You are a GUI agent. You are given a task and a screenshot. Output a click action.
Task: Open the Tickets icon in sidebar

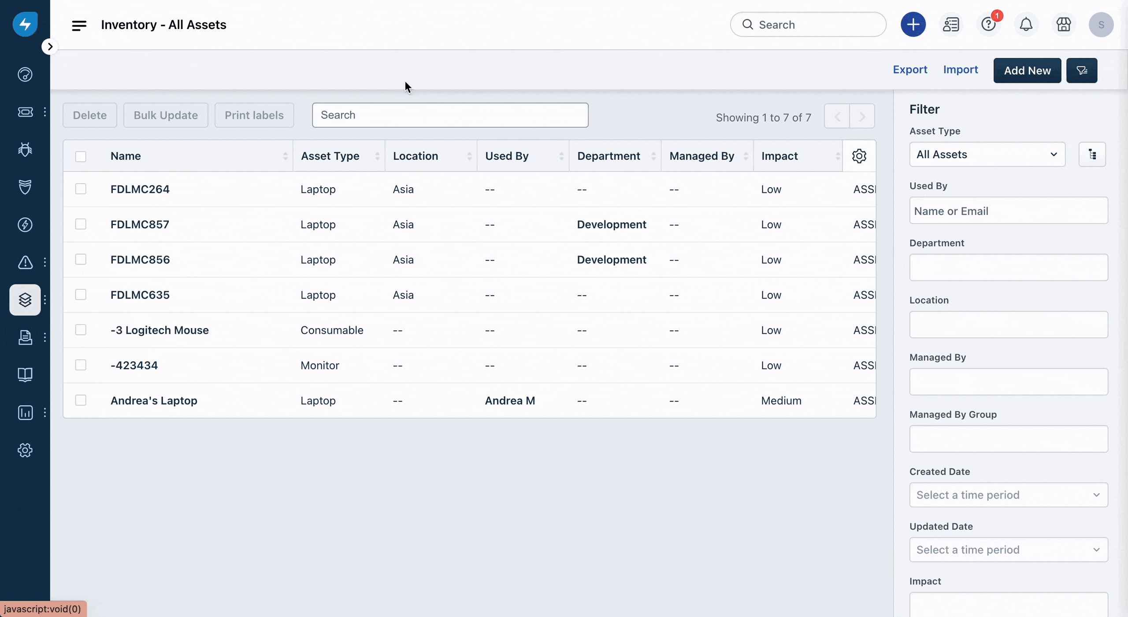coord(25,112)
